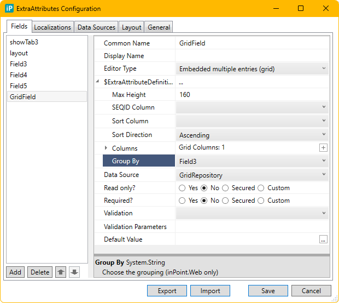Click the move down arrow button
Screen dimensions: 339x303
[x=74, y=272]
